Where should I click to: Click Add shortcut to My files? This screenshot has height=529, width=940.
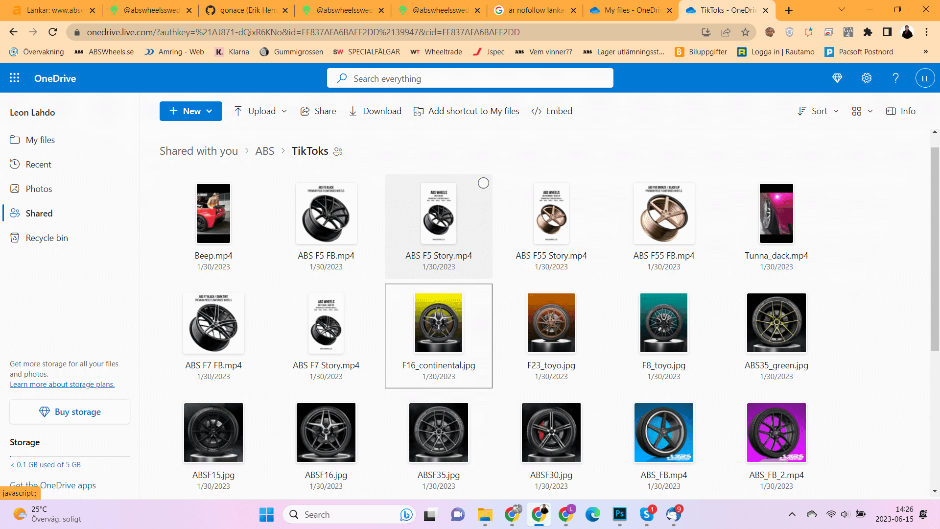tap(466, 111)
